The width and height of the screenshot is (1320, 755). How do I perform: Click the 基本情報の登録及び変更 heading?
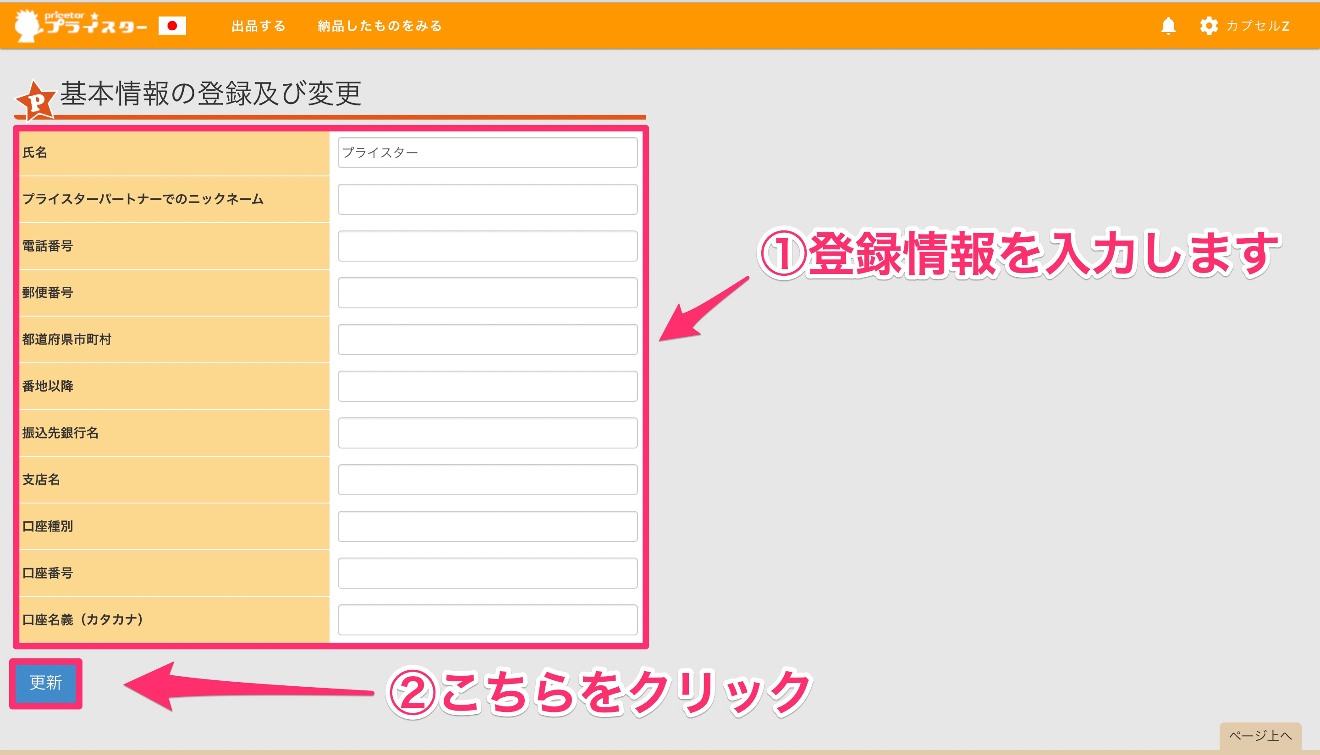coord(210,94)
